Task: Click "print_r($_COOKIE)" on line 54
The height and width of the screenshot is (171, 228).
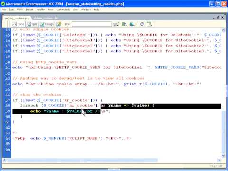Action: pos(145,84)
